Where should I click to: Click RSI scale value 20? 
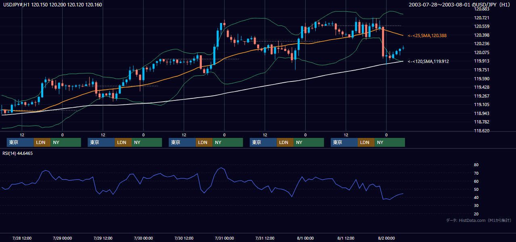coord(476,214)
